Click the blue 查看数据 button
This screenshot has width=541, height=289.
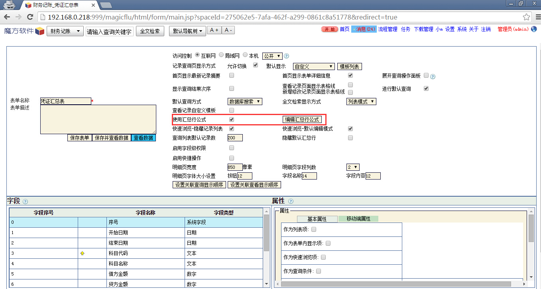144,138
